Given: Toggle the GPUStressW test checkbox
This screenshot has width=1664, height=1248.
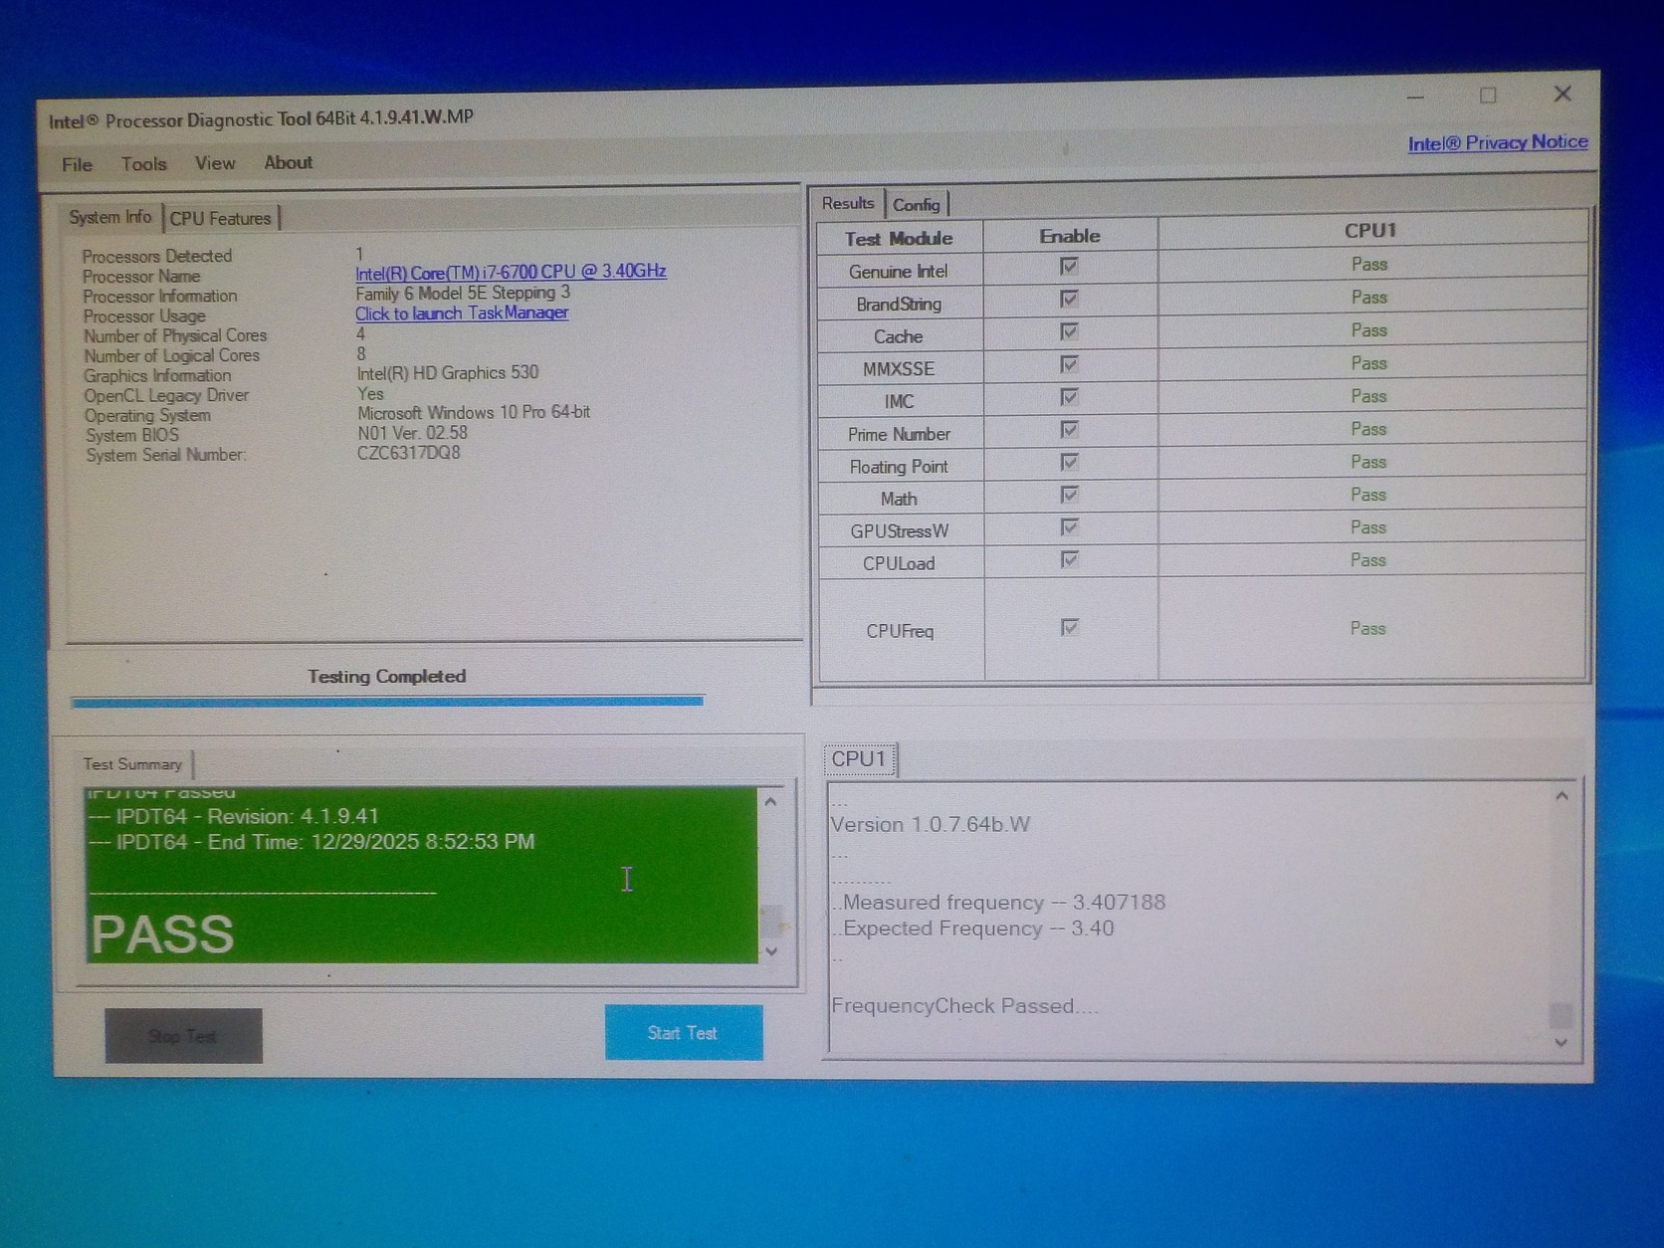Looking at the screenshot, I should coord(1069,527).
